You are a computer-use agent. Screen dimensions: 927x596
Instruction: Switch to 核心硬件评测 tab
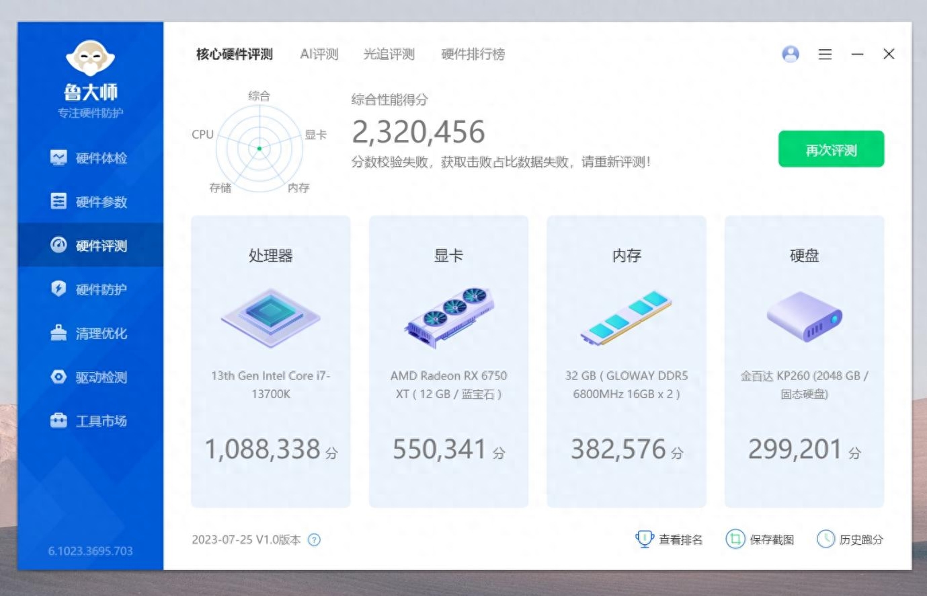pyautogui.click(x=235, y=54)
